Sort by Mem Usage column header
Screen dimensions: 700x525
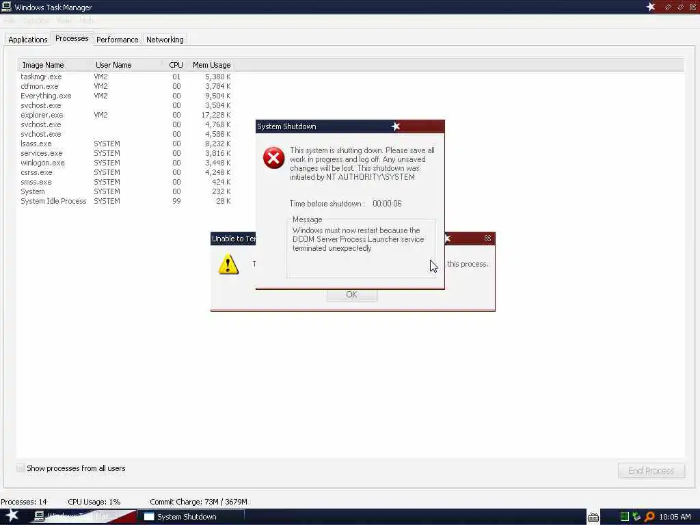pyautogui.click(x=212, y=65)
